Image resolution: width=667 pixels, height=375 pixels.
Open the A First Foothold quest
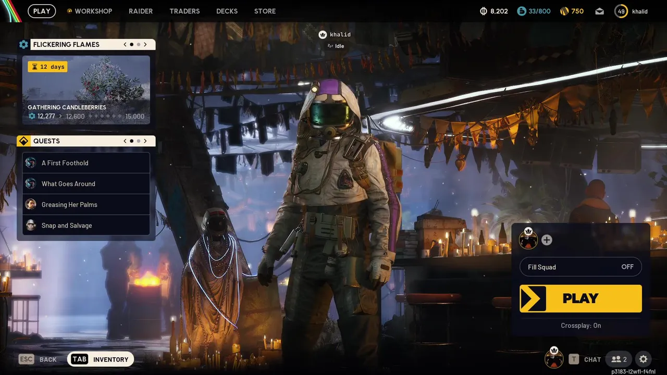coord(86,163)
